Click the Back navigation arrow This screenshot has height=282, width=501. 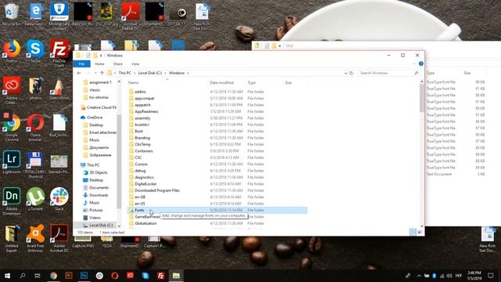click(x=79, y=73)
